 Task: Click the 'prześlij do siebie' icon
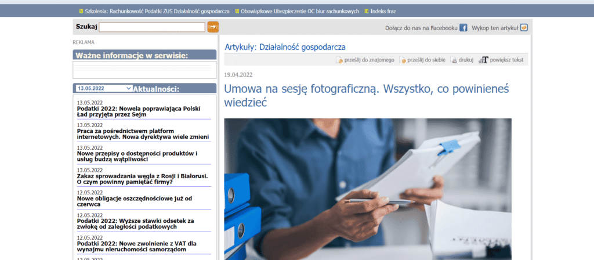point(403,60)
